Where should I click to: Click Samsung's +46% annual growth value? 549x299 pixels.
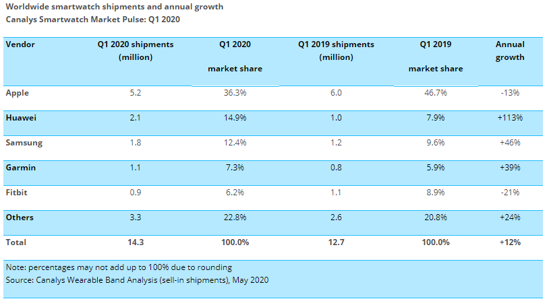point(510,143)
